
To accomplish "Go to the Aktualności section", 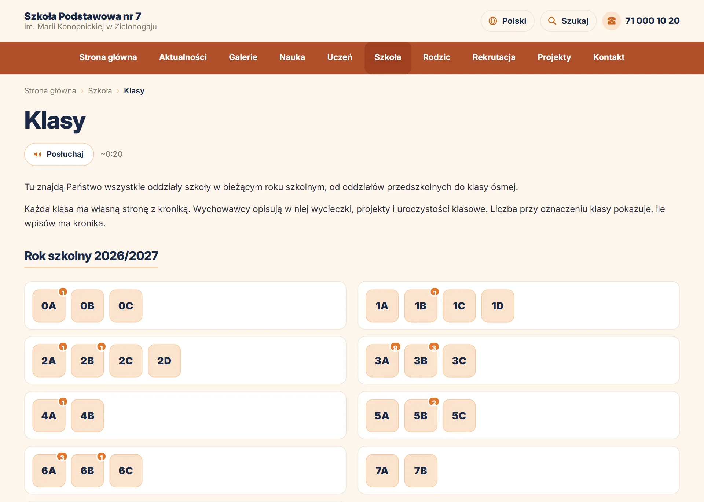I will [x=183, y=57].
